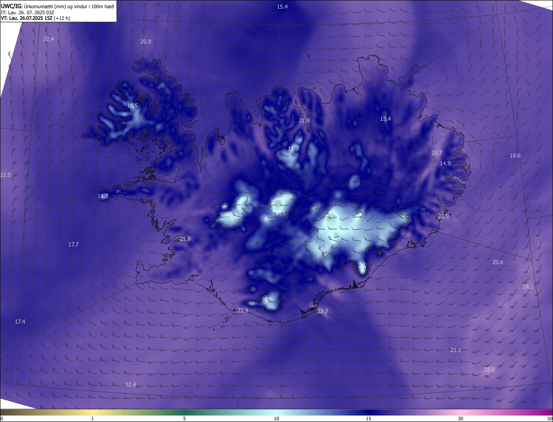553x422 pixels.
Task: Click the 17.4 value over the southwestern ocean
Action: pyautogui.click(x=20, y=322)
